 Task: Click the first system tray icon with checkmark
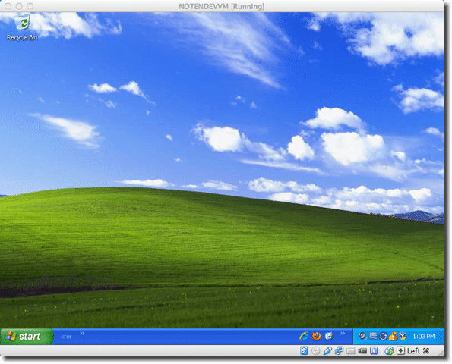pos(362,336)
